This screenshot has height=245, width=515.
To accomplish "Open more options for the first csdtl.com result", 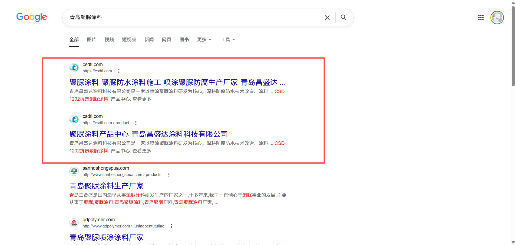I will (x=119, y=71).
